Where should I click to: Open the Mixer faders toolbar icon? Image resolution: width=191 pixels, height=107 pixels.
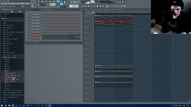[x=95, y=6]
